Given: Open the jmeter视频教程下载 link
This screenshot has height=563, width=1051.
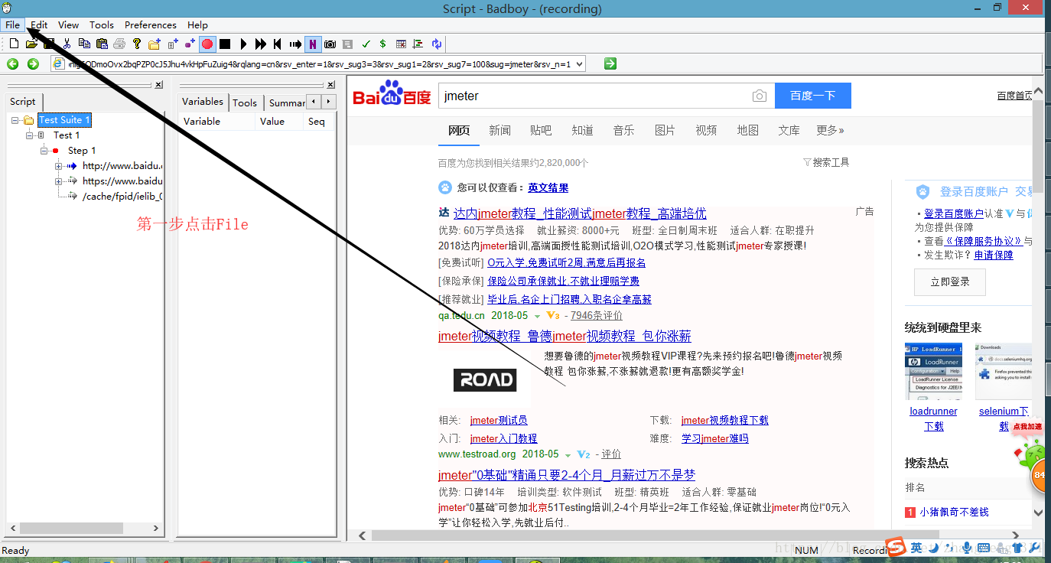Looking at the screenshot, I should (x=724, y=420).
